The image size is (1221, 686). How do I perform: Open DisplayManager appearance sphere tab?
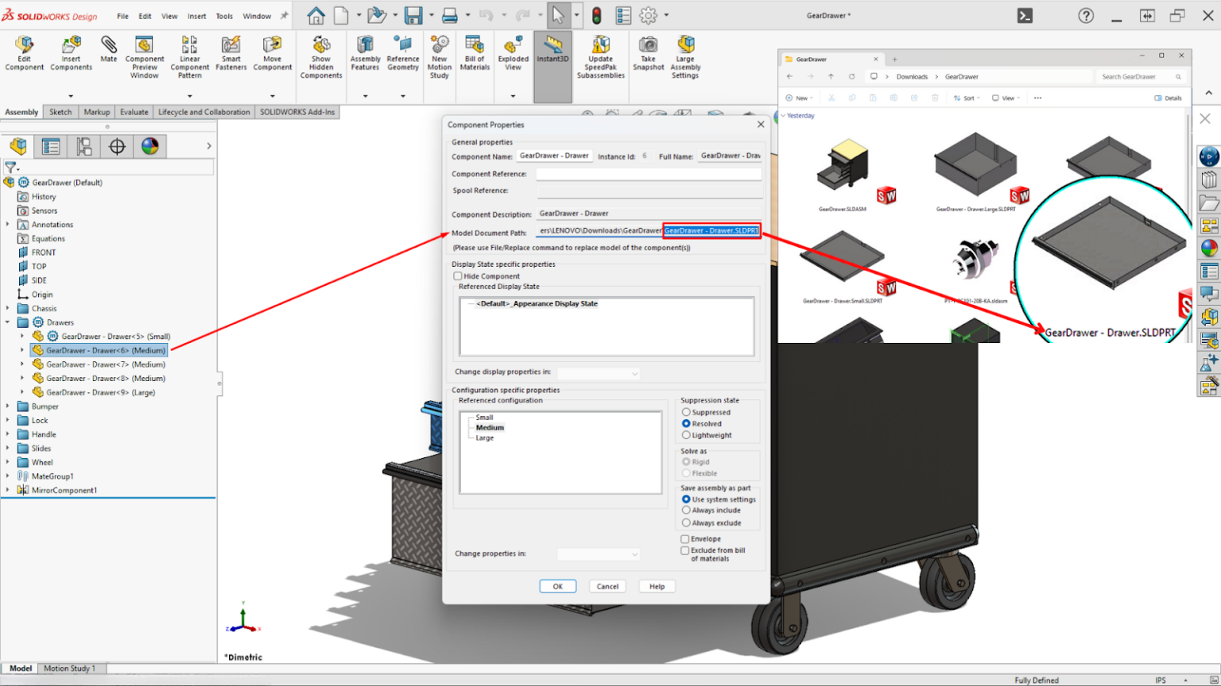point(150,146)
